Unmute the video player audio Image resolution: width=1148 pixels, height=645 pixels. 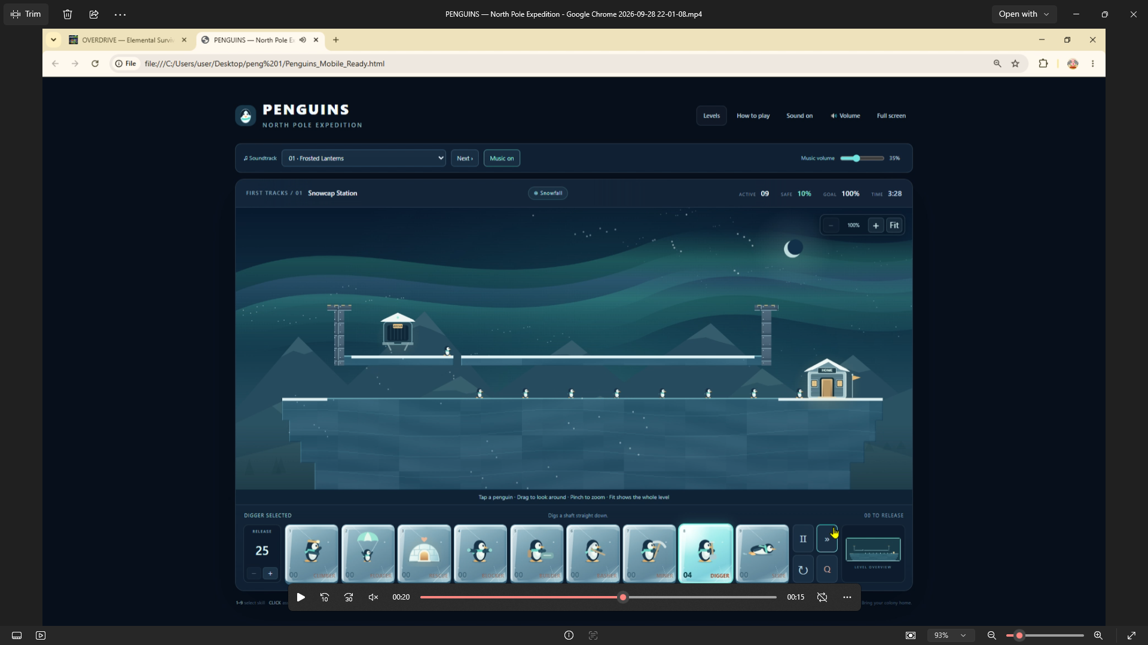373,597
